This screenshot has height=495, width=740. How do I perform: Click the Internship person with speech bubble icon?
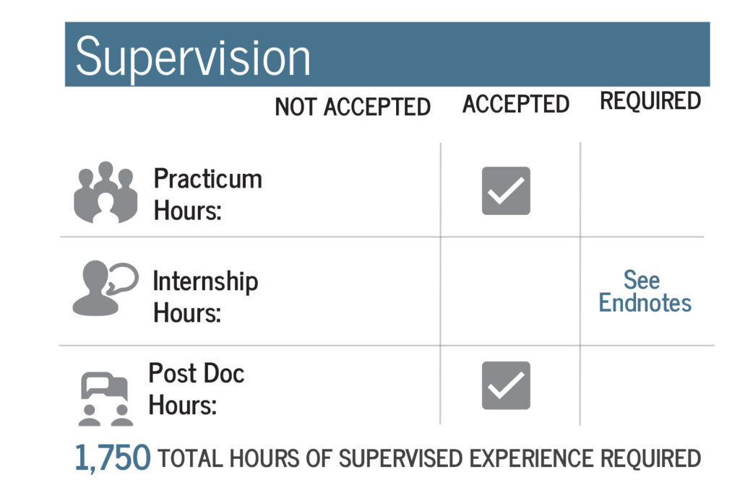tap(105, 289)
